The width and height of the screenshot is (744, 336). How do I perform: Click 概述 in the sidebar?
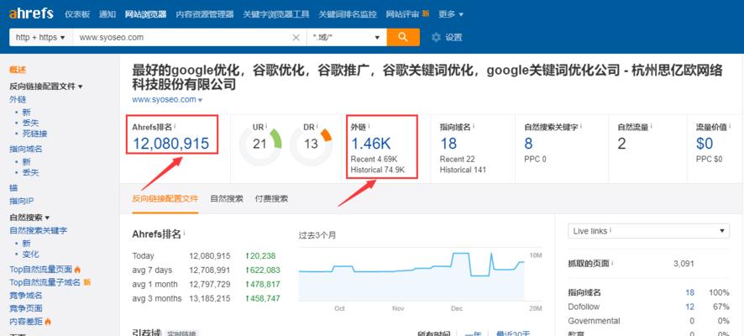[x=18, y=70]
